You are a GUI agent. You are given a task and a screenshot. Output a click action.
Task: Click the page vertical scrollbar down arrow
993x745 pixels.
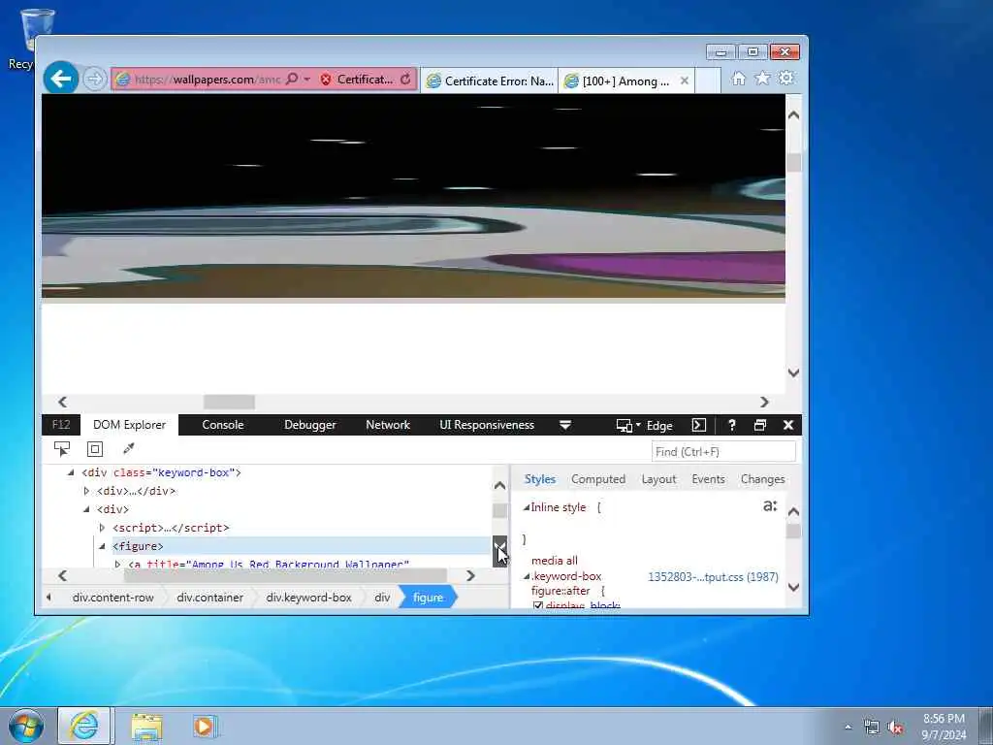coord(793,372)
